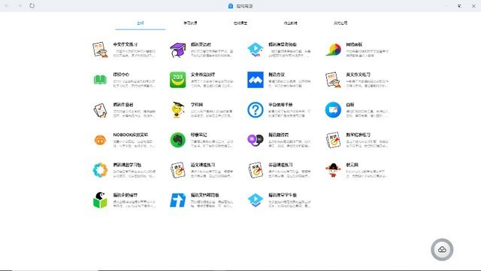Switch to the 在线课堂 tab

(240, 23)
